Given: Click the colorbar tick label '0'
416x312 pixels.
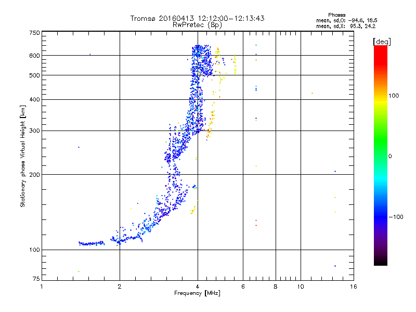Looking at the screenshot, I should pyautogui.click(x=390, y=157).
